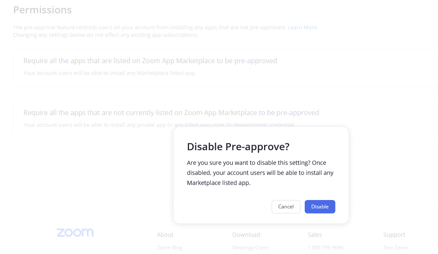Click the pre-approve feature description text
This screenshot has width=438, height=254.
pos(149,28)
